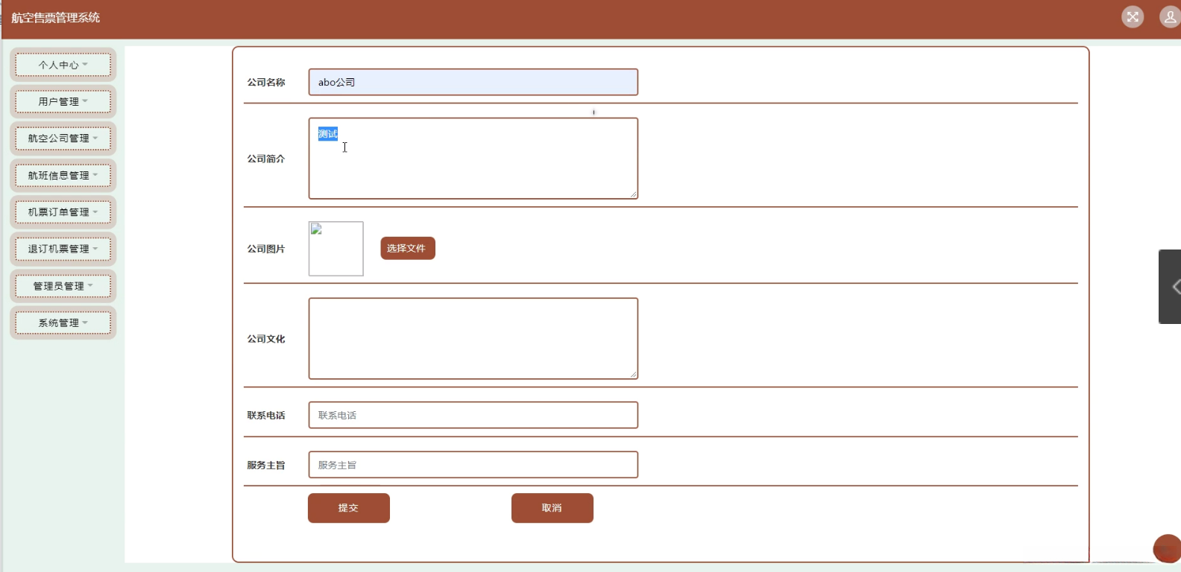Image resolution: width=1181 pixels, height=572 pixels.
Task: Expand the 航班信息管理 menu
Action: (63, 176)
